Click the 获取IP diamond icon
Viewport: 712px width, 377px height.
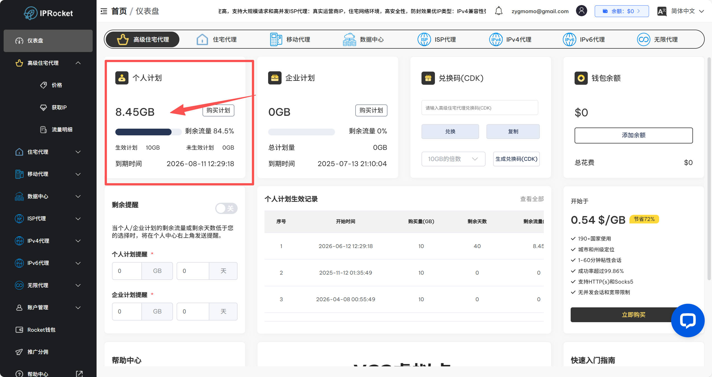click(43, 107)
